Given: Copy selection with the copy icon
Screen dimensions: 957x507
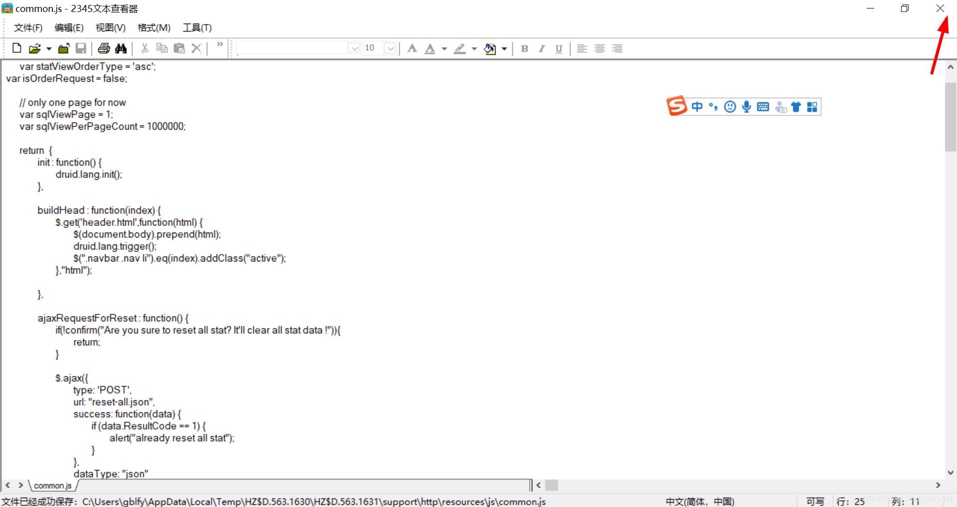Looking at the screenshot, I should click(x=162, y=48).
